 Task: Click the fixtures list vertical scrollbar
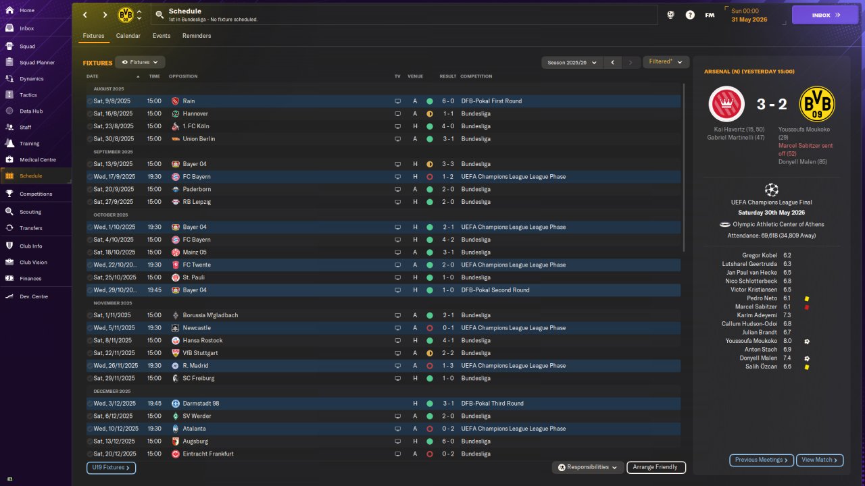(684, 167)
